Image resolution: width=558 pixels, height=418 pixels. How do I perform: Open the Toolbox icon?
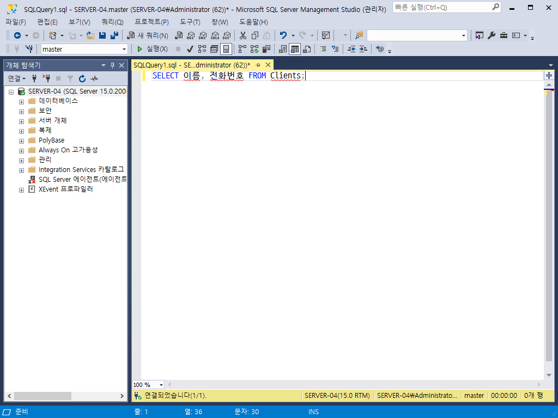[504, 35]
